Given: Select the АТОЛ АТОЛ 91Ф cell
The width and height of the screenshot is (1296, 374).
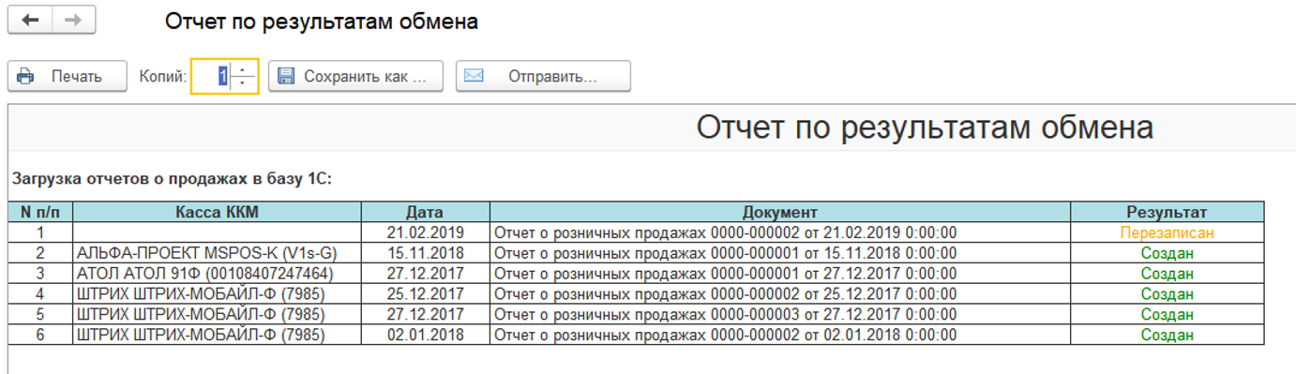Looking at the screenshot, I should pos(217,273).
